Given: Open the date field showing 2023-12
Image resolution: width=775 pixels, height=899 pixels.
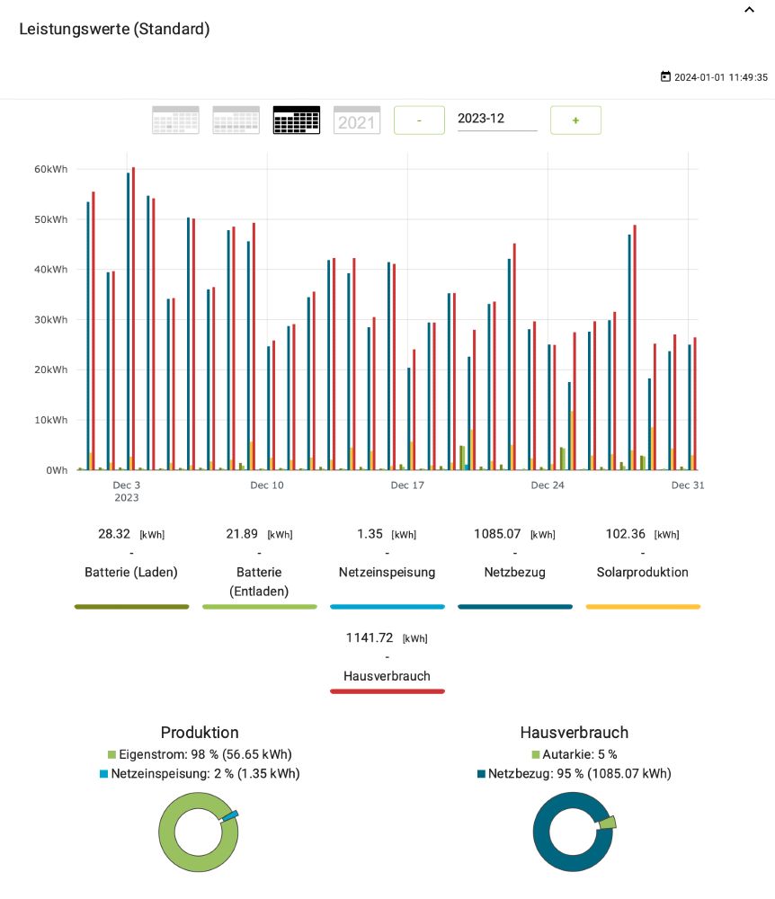Looking at the screenshot, I should coord(497,119).
